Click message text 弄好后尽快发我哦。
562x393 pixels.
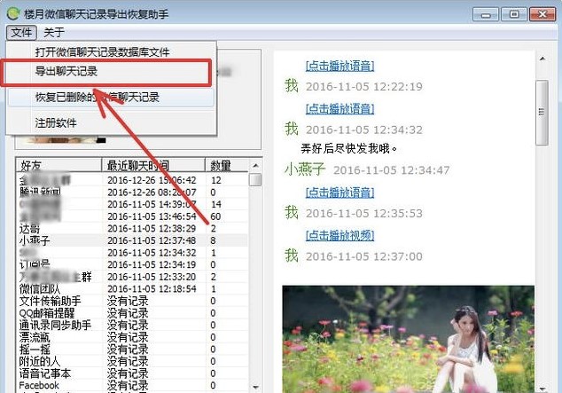pos(349,148)
